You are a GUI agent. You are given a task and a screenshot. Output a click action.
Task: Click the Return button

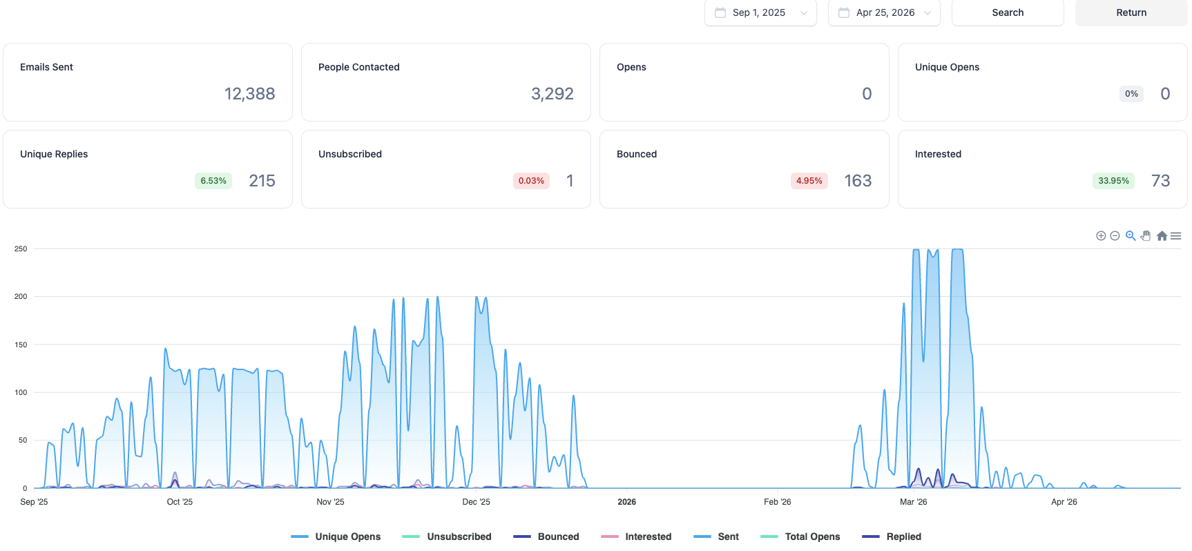1131,12
